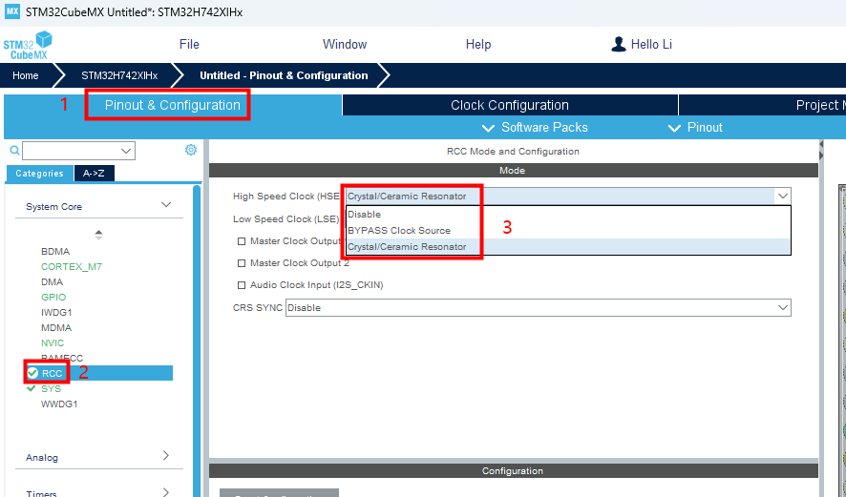Select CORTEX_M7 peripheral

(x=72, y=267)
